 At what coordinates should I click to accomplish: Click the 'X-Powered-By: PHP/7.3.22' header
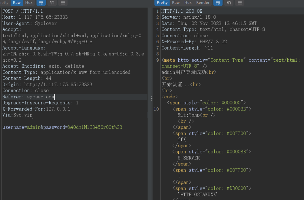[x=194, y=41]
